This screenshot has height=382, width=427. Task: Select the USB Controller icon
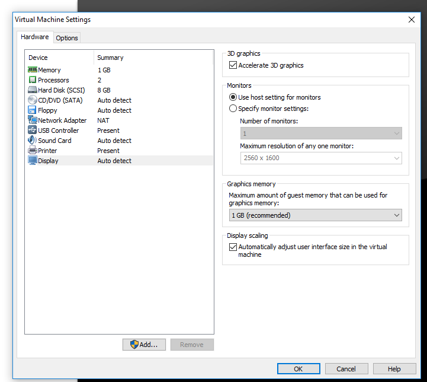32,130
